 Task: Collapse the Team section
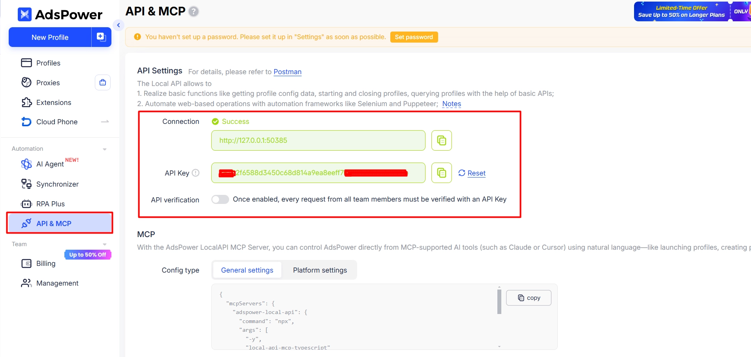click(x=105, y=245)
